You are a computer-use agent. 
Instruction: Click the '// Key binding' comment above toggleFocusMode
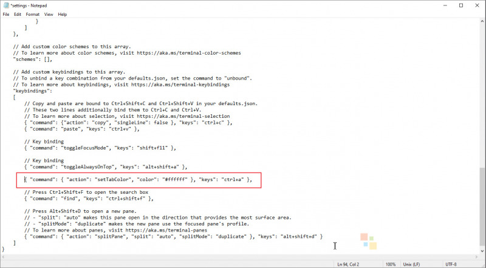click(44, 142)
